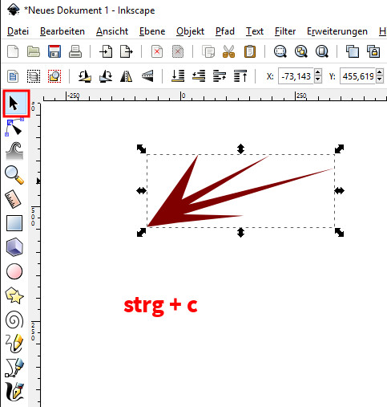Open the Ebene menu

(x=152, y=31)
